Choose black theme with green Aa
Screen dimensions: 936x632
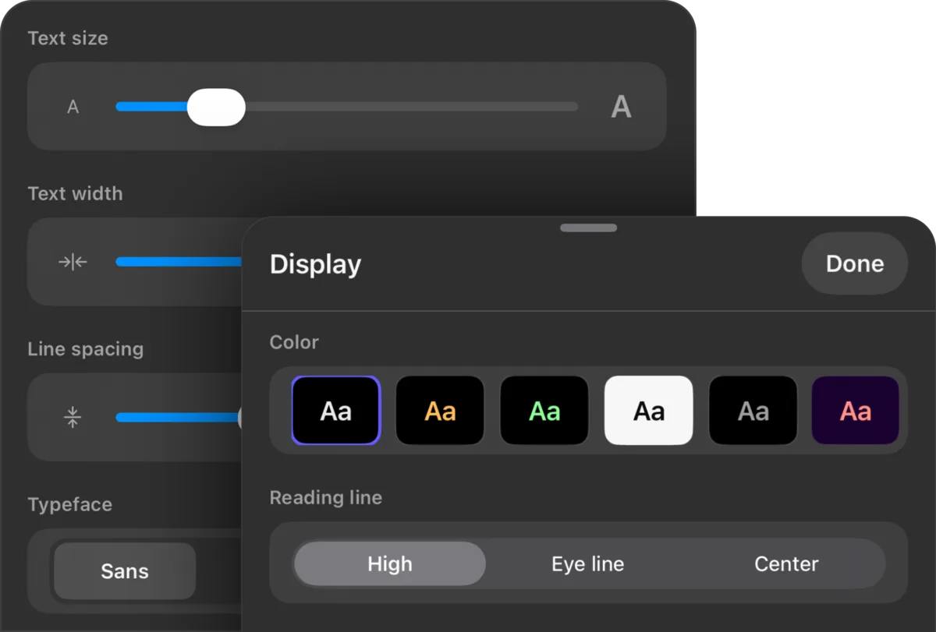[544, 411]
